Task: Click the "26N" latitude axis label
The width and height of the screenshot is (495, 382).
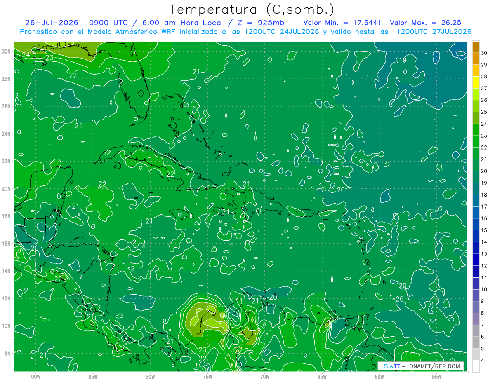Action: coord(6,106)
